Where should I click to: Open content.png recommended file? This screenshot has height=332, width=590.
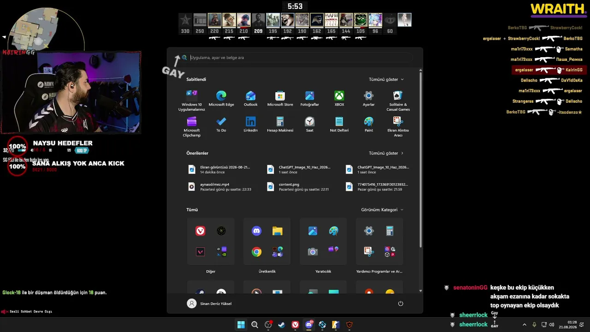point(299,187)
